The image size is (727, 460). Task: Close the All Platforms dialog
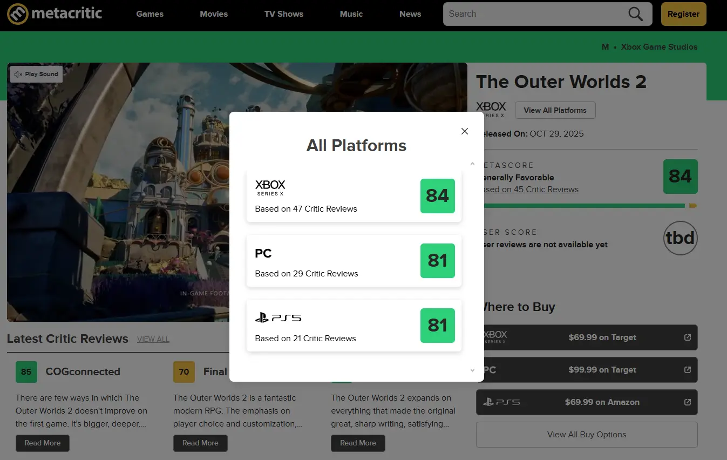464,131
